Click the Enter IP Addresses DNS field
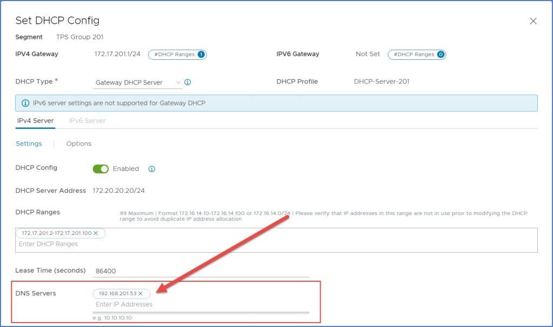 coord(200,304)
